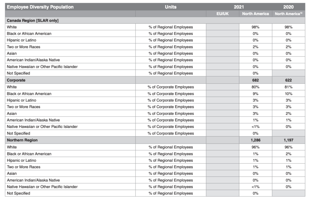Click the 'EU/UK' sub-header cell
The image size is (309, 200).
click(222, 14)
